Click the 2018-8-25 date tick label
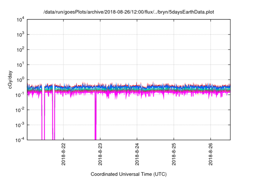Image resolution: width=254 pixels, height=178 pixels. coord(174,154)
